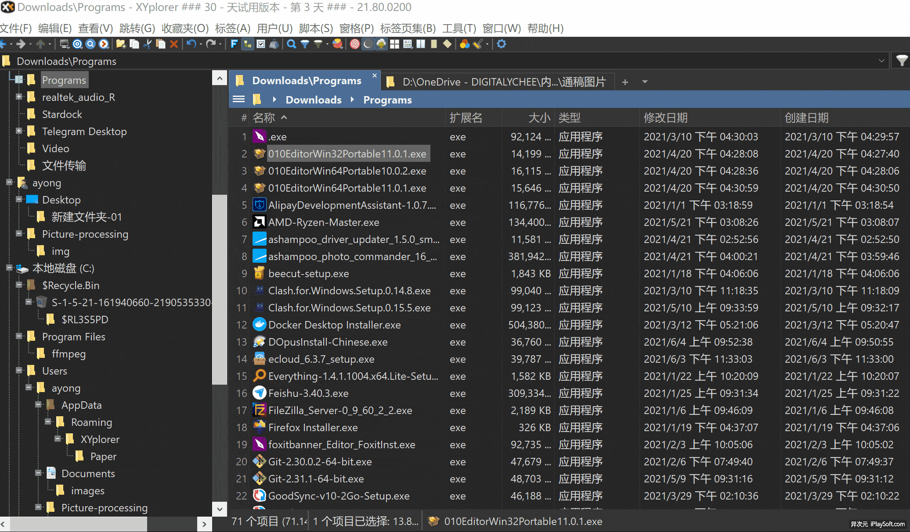Open the 收藏夹(O) menu
Screen dimensions: 910x532
[x=185, y=29]
